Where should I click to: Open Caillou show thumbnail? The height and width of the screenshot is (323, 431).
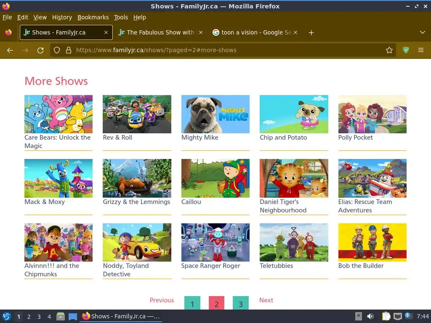pos(215,178)
